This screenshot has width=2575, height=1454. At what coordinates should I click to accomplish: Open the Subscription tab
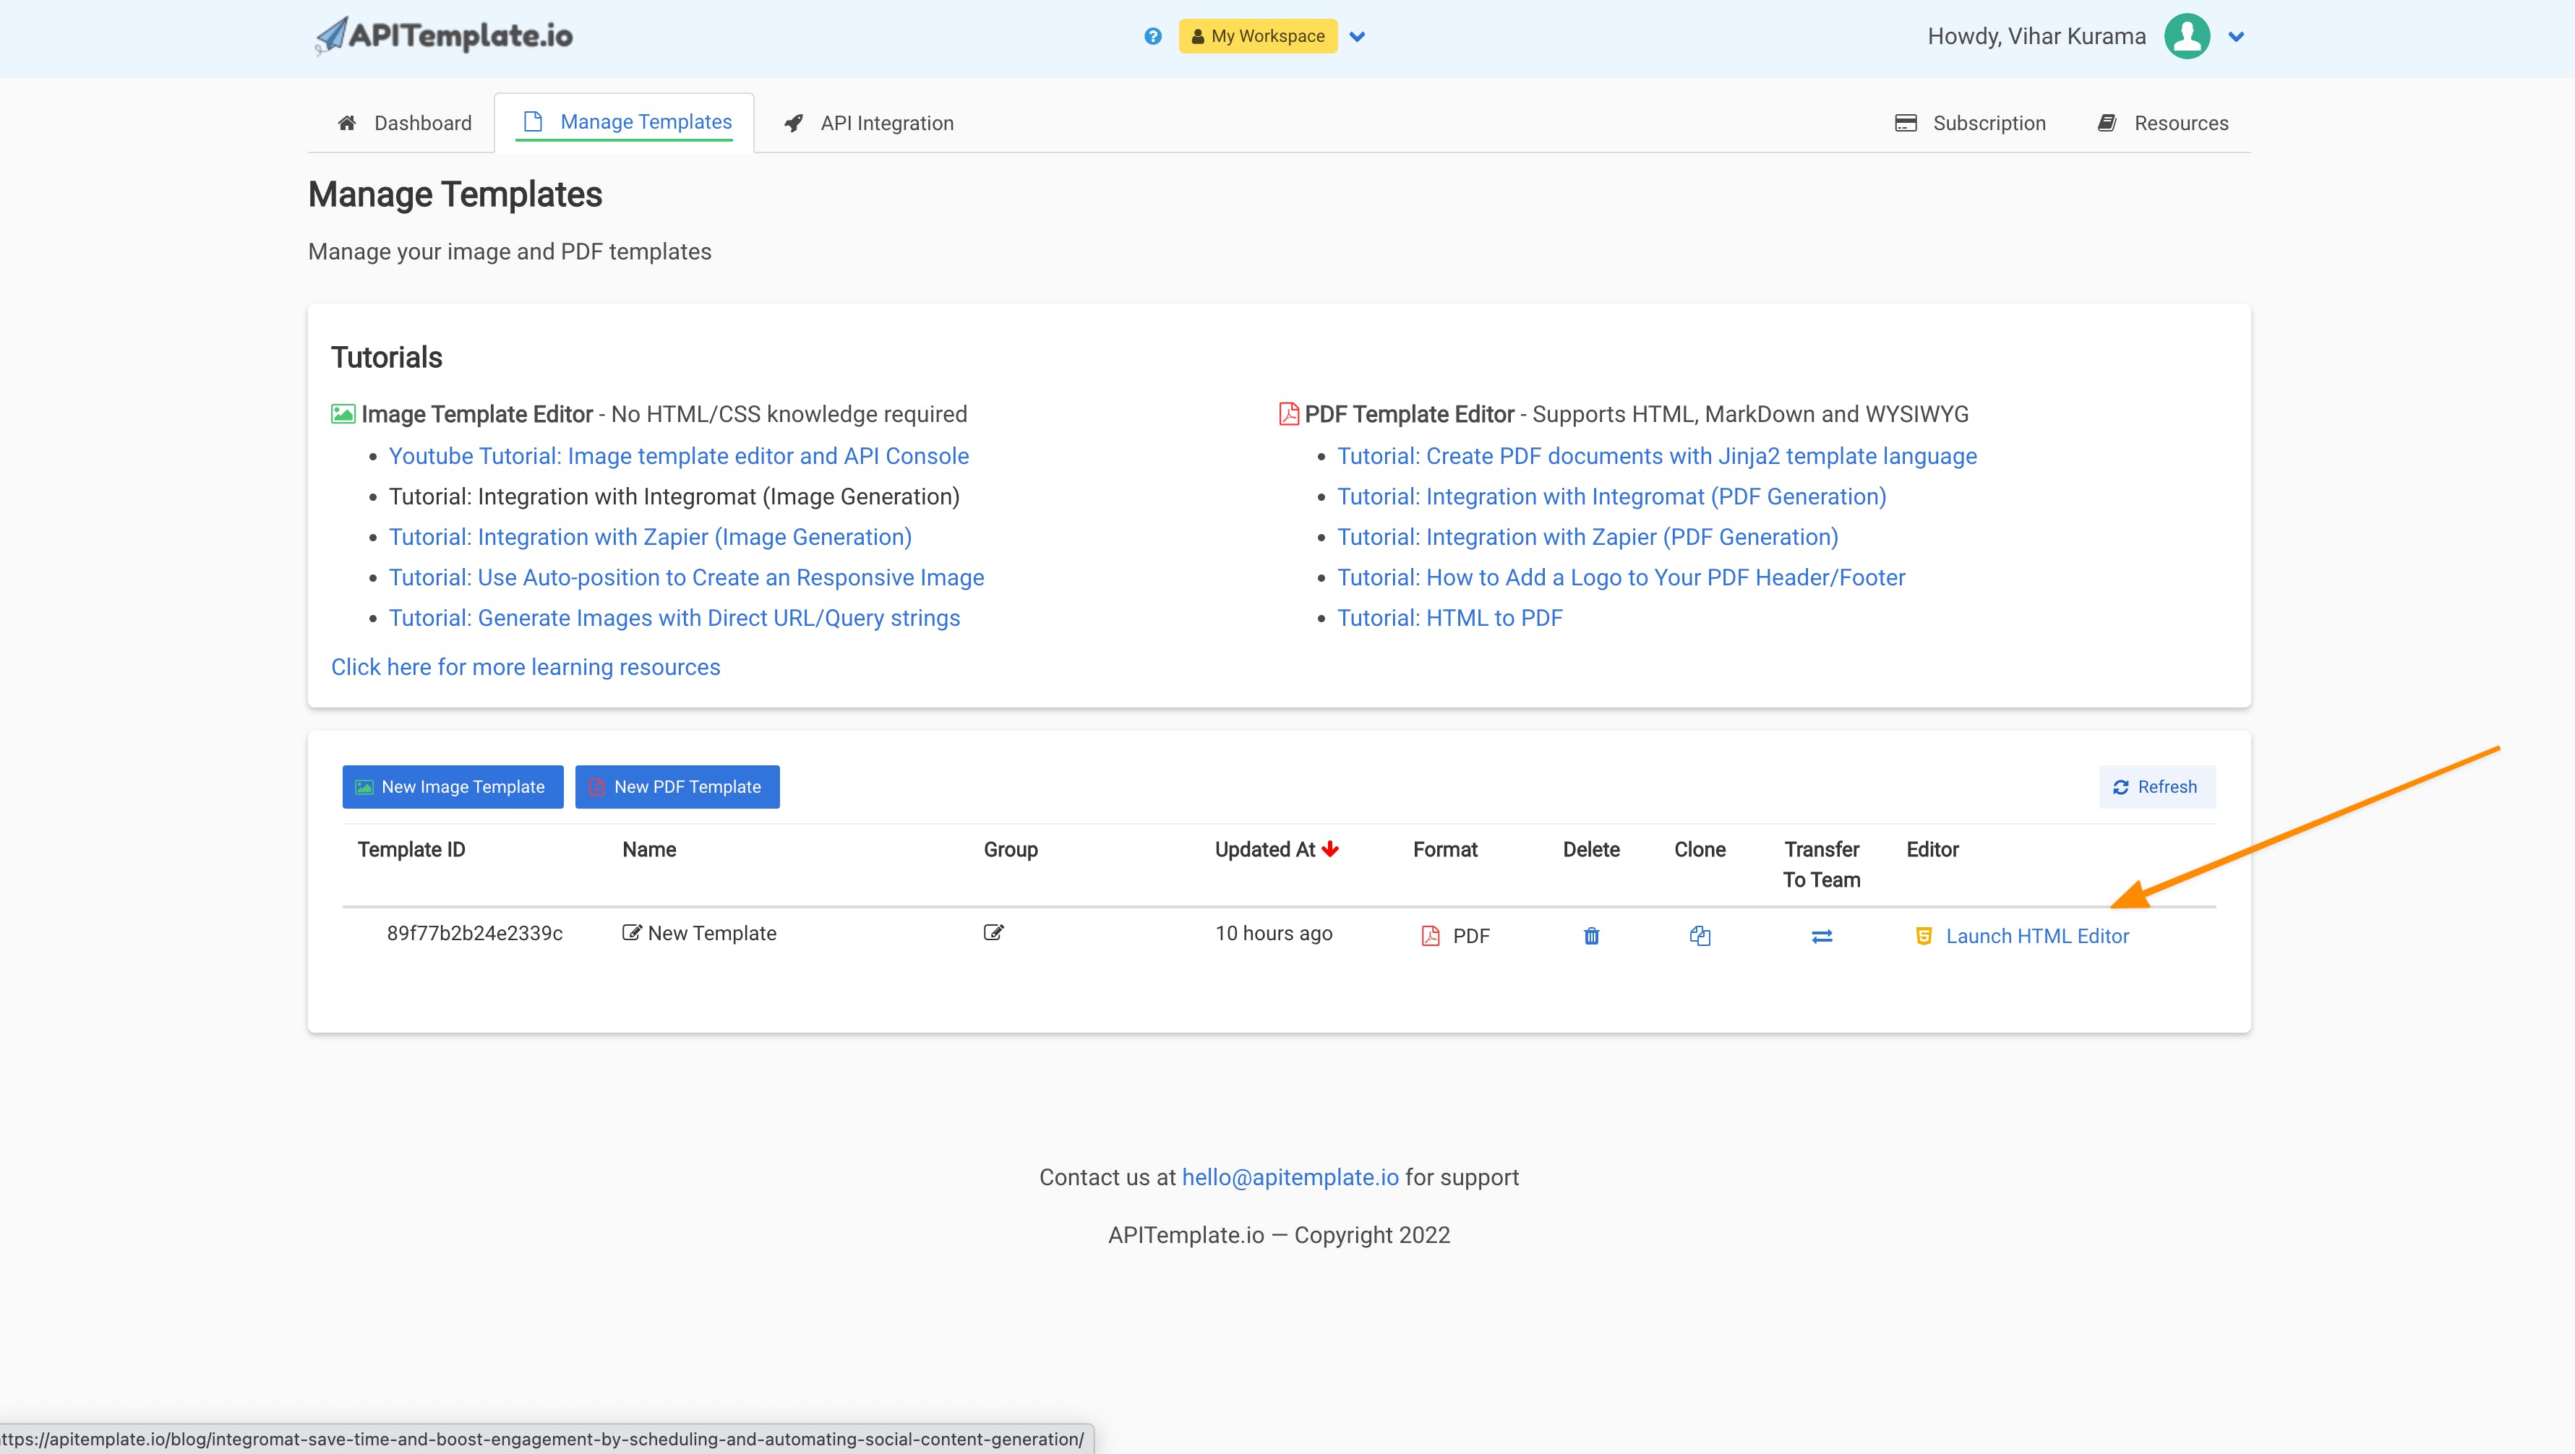(x=1970, y=123)
